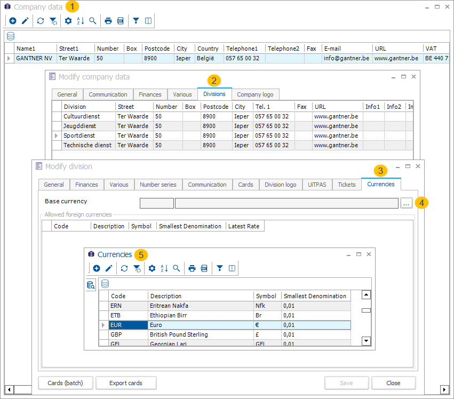This screenshot has height=399, width=454.
Task: Toggle column layout icon in Company data toolbar
Action: [x=148, y=21]
